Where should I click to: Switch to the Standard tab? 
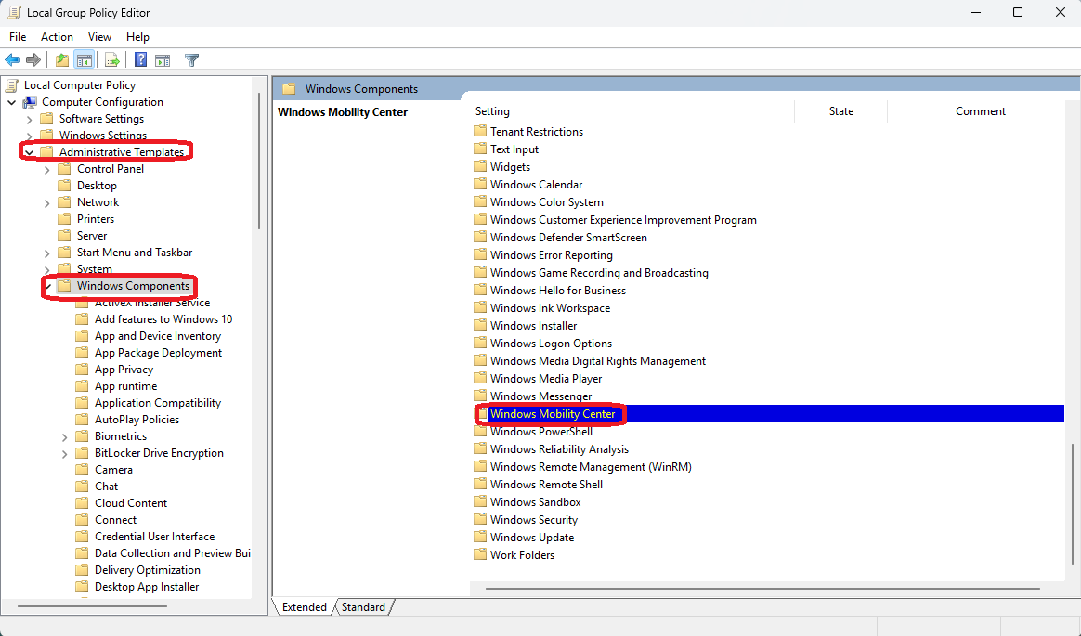click(363, 607)
